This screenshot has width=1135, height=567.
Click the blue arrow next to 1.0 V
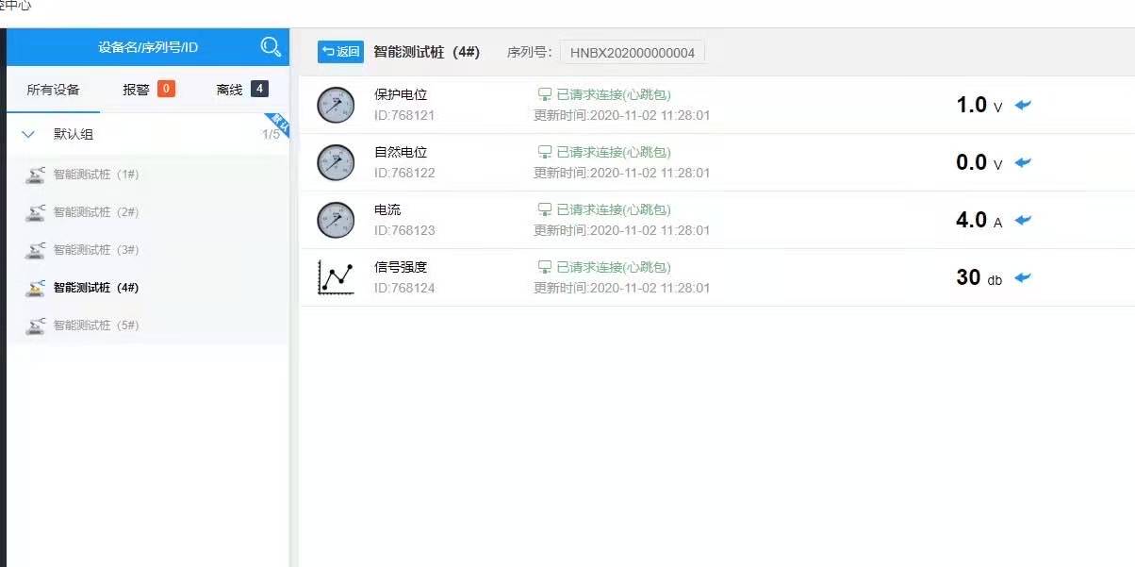1023,105
